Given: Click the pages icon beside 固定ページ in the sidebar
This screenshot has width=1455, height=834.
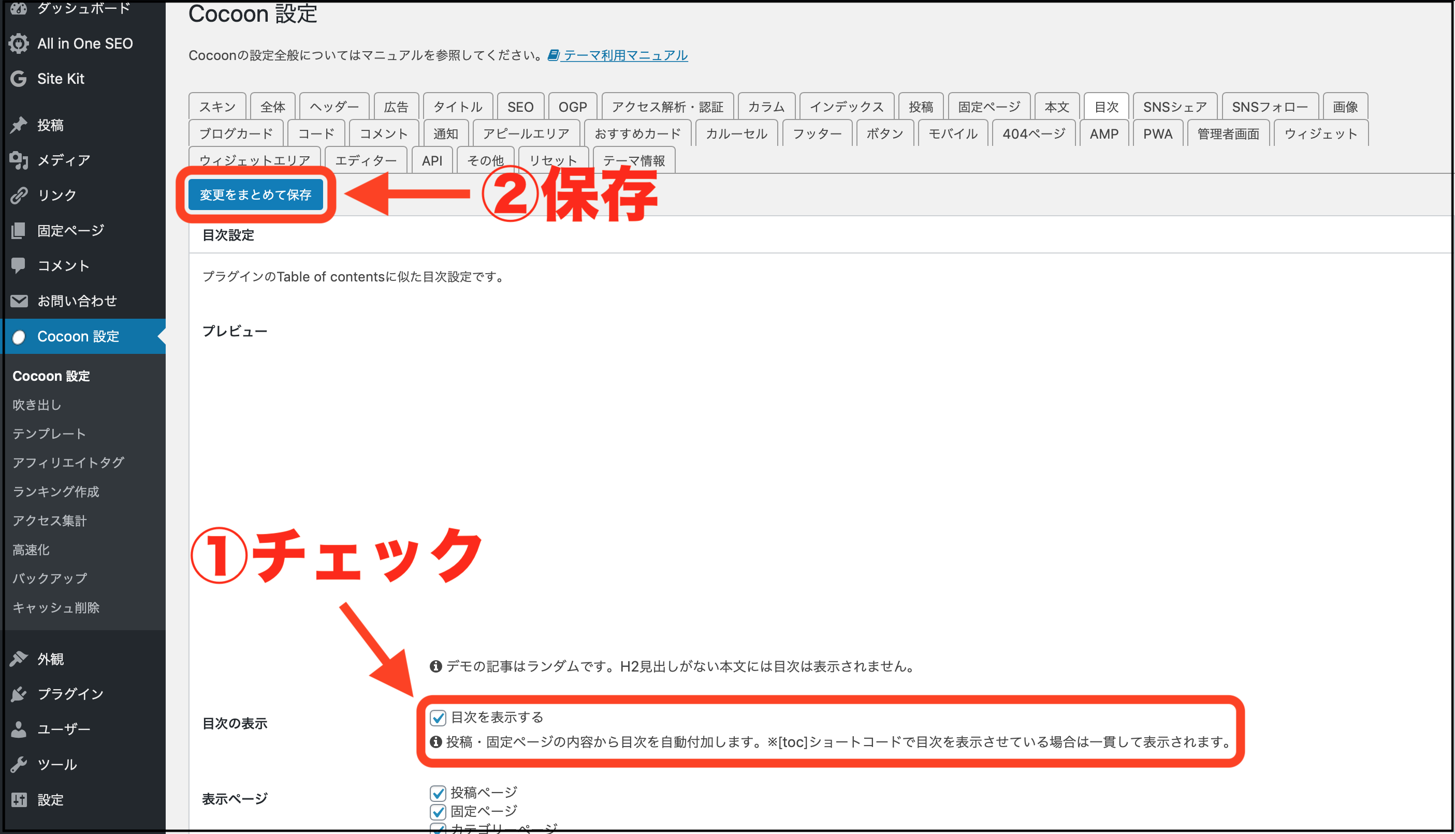Looking at the screenshot, I should point(19,230).
